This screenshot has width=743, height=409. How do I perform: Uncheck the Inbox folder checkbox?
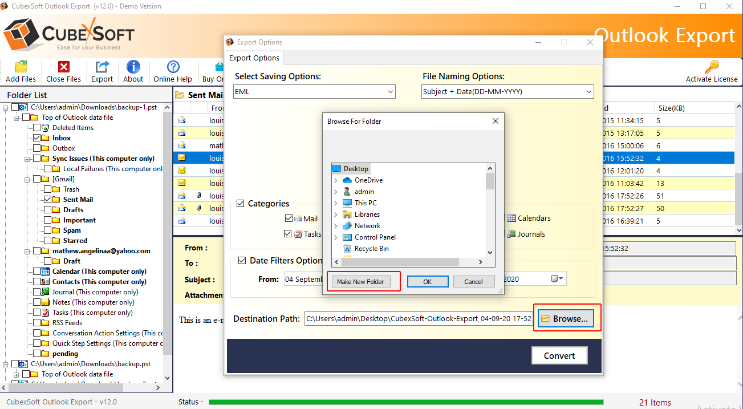point(37,138)
